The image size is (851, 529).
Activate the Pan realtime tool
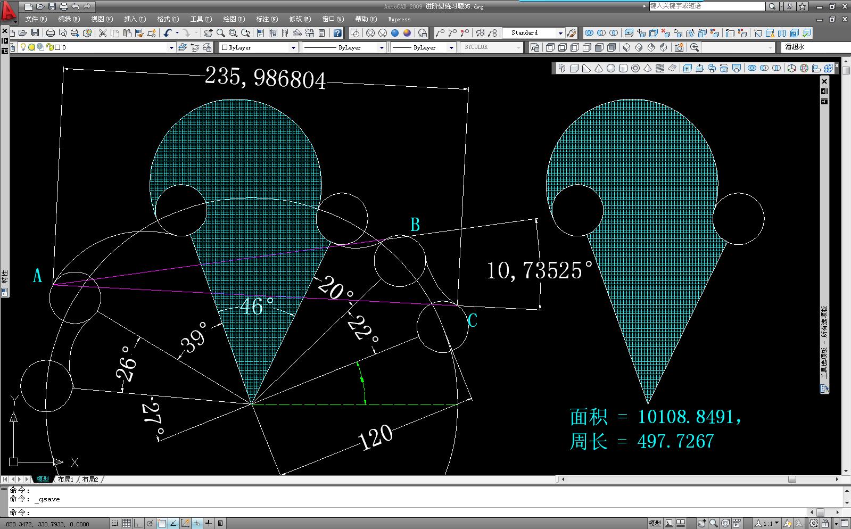[x=208, y=33]
